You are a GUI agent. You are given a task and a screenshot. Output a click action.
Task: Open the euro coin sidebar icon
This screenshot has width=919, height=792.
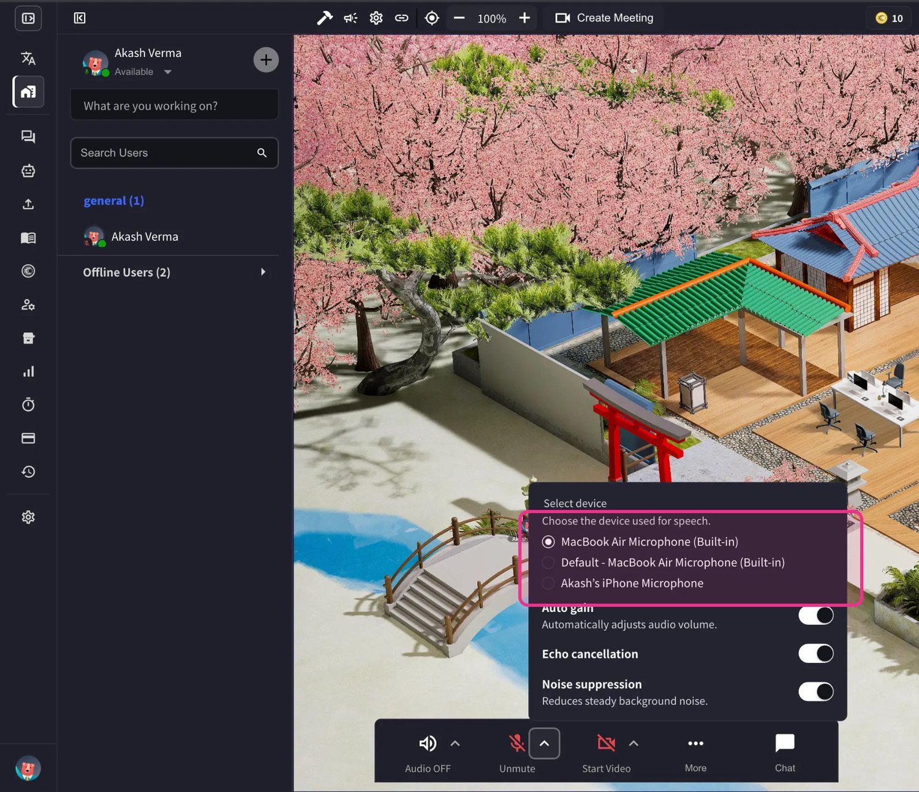(x=28, y=271)
